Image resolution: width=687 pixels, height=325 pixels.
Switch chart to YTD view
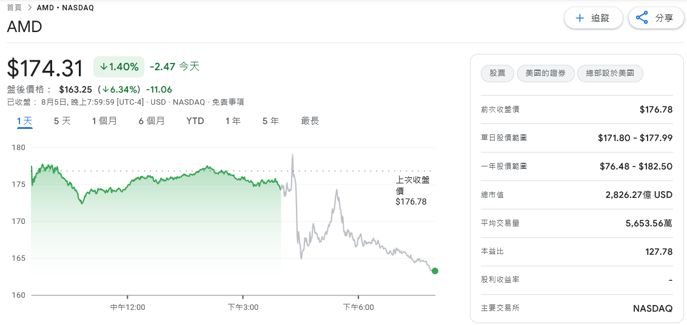point(195,121)
